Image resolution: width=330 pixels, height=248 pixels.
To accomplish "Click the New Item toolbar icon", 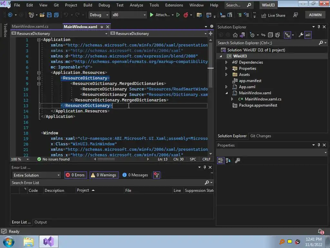I will pos(31,15).
